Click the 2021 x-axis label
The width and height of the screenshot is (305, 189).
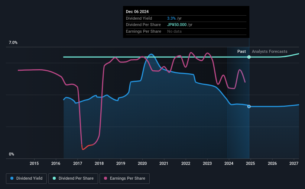click(164, 163)
